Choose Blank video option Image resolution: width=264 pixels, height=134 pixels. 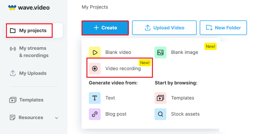click(118, 52)
